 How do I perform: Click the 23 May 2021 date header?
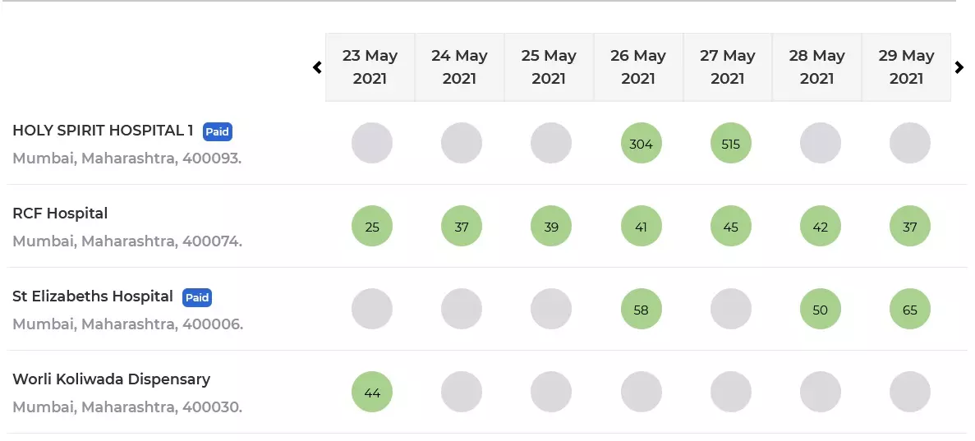[370, 67]
